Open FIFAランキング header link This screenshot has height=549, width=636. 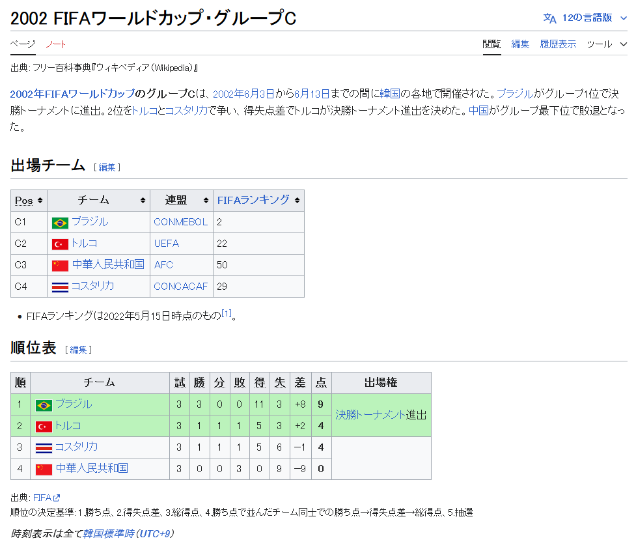coord(253,200)
